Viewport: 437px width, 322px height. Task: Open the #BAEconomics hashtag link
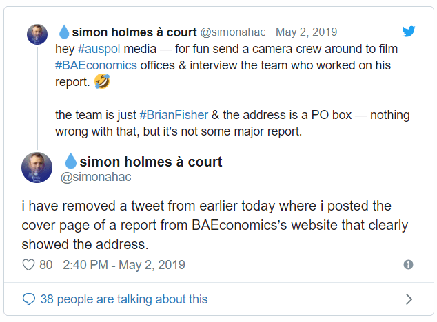coord(87,65)
